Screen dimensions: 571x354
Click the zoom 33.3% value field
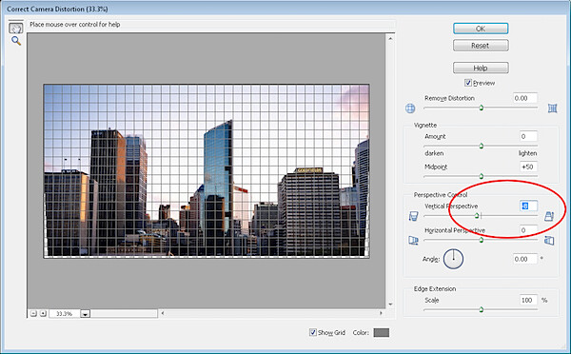[64, 314]
